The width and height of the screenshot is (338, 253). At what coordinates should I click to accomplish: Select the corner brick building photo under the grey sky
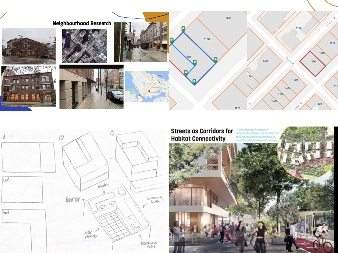(x=29, y=46)
